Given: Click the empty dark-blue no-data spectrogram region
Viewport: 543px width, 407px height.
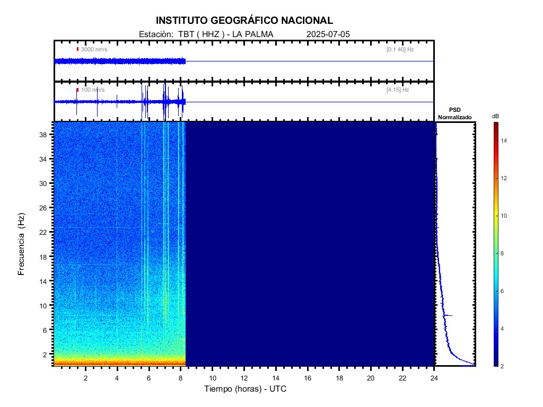Looking at the screenshot, I should (x=310, y=244).
